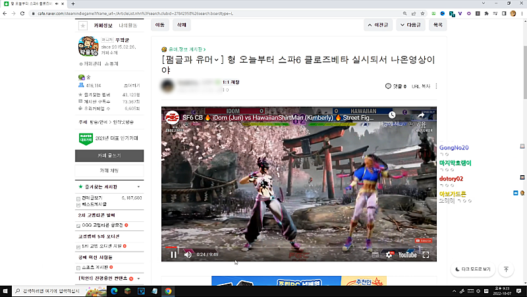The height and width of the screenshot is (297, 527).
Task: Open the post list (목록) button
Action: [437, 25]
